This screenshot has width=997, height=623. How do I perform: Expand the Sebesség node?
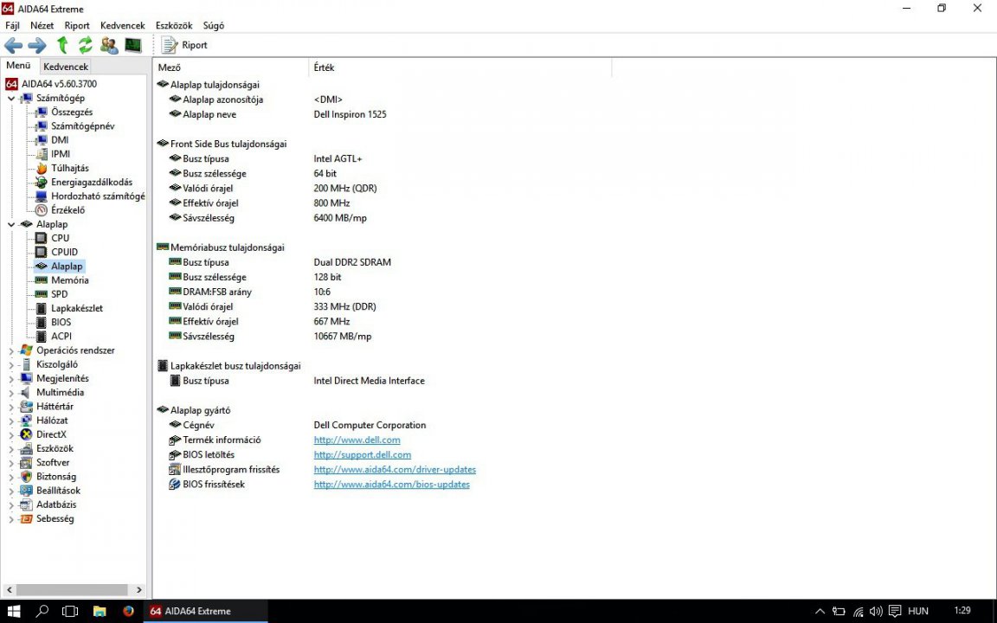pyautogui.click(x=10, y=519)
